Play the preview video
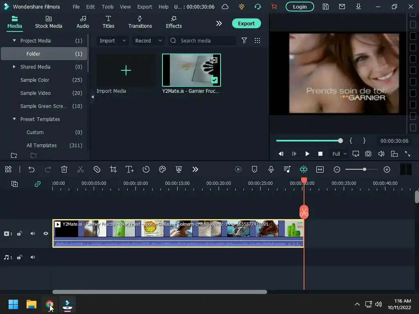Viewport: 419px width, 314px height. [x=307, y=154]
